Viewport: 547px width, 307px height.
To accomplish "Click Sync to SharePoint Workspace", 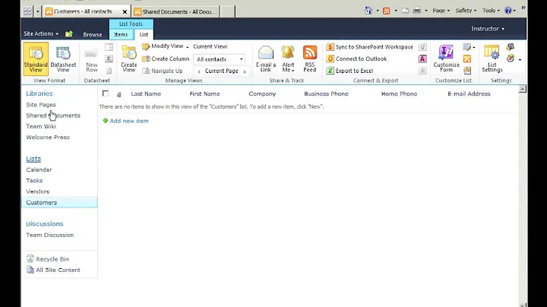I will [370, 47].
